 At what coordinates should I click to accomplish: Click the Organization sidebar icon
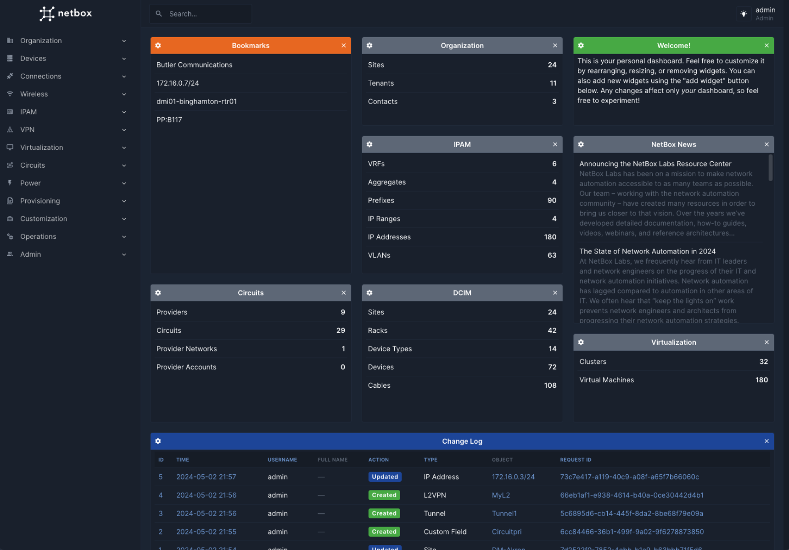tap(10, 40)
